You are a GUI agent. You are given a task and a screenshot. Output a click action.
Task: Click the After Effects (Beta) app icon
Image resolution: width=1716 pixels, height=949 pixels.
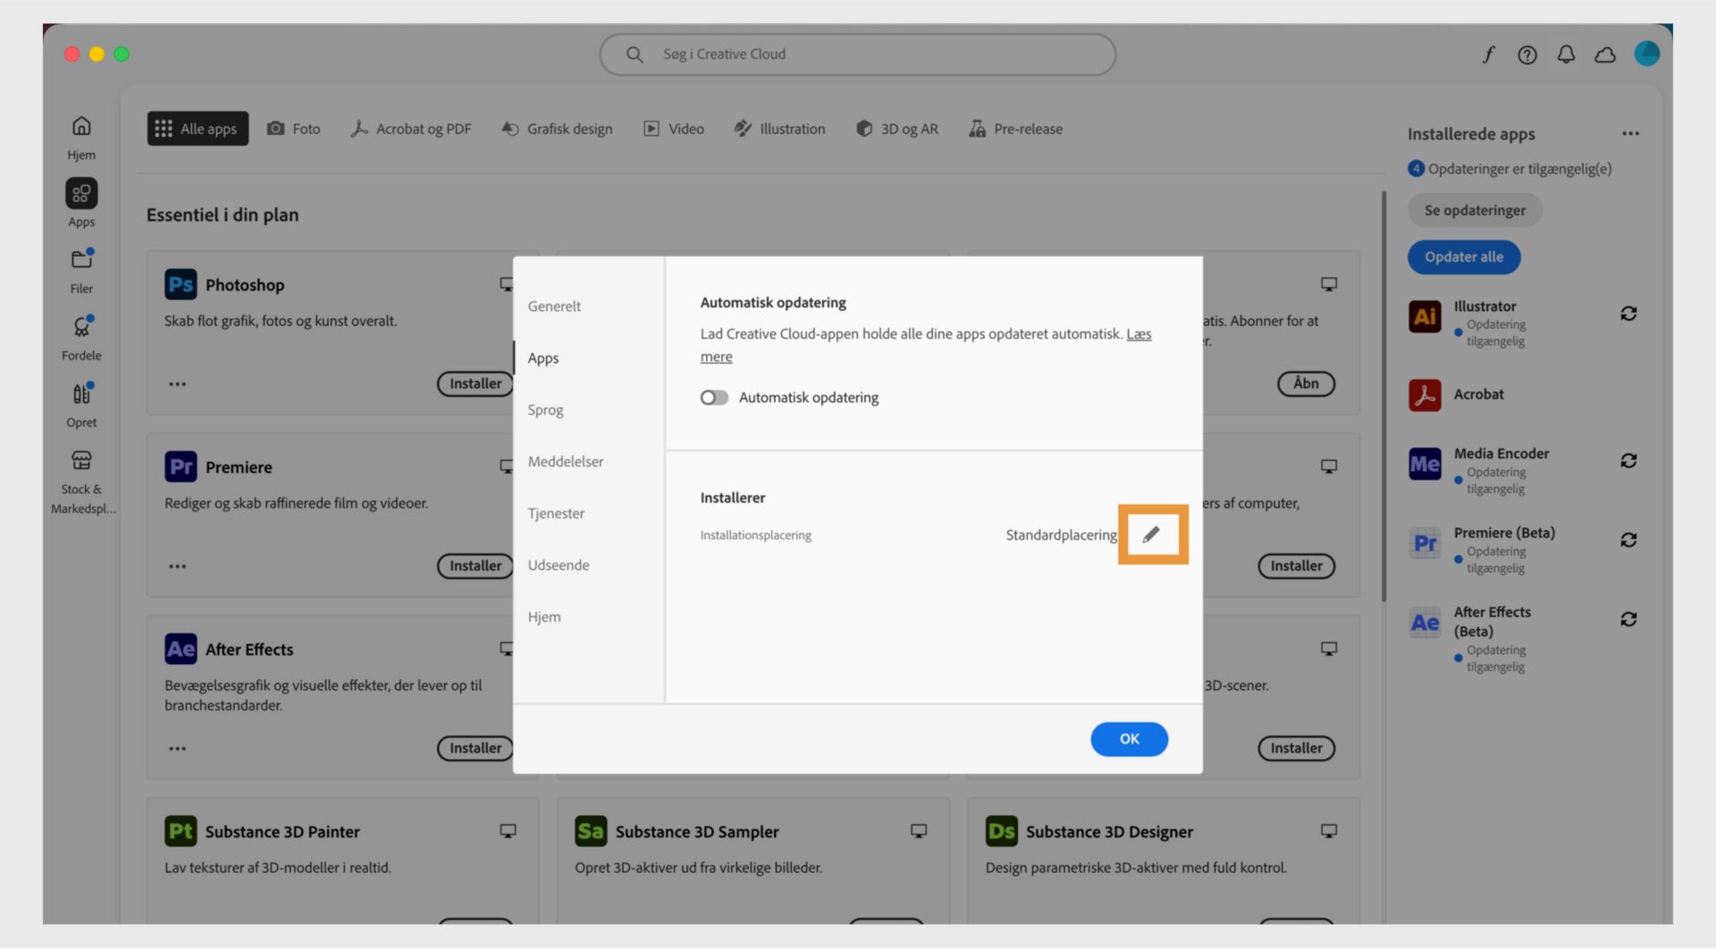pyautogui.click(x=1425, y=622)
